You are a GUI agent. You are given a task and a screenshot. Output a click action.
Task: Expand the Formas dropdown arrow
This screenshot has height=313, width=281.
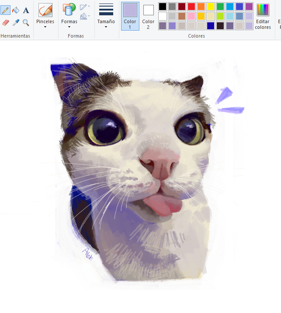coord(69,27)
